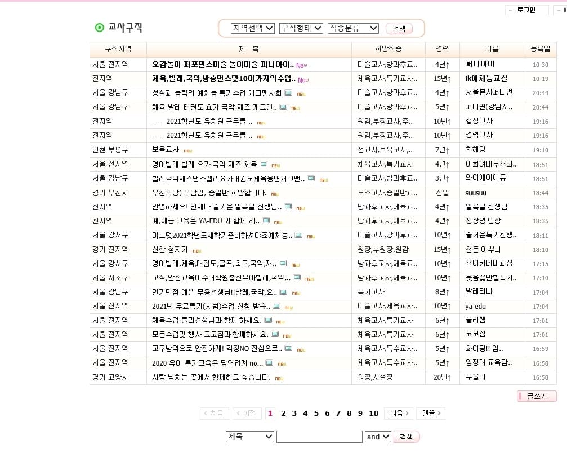Viewport: 567px width, 454px height.
Task: Open the 지역선택 region dropdown
Action: click(252, 28)
